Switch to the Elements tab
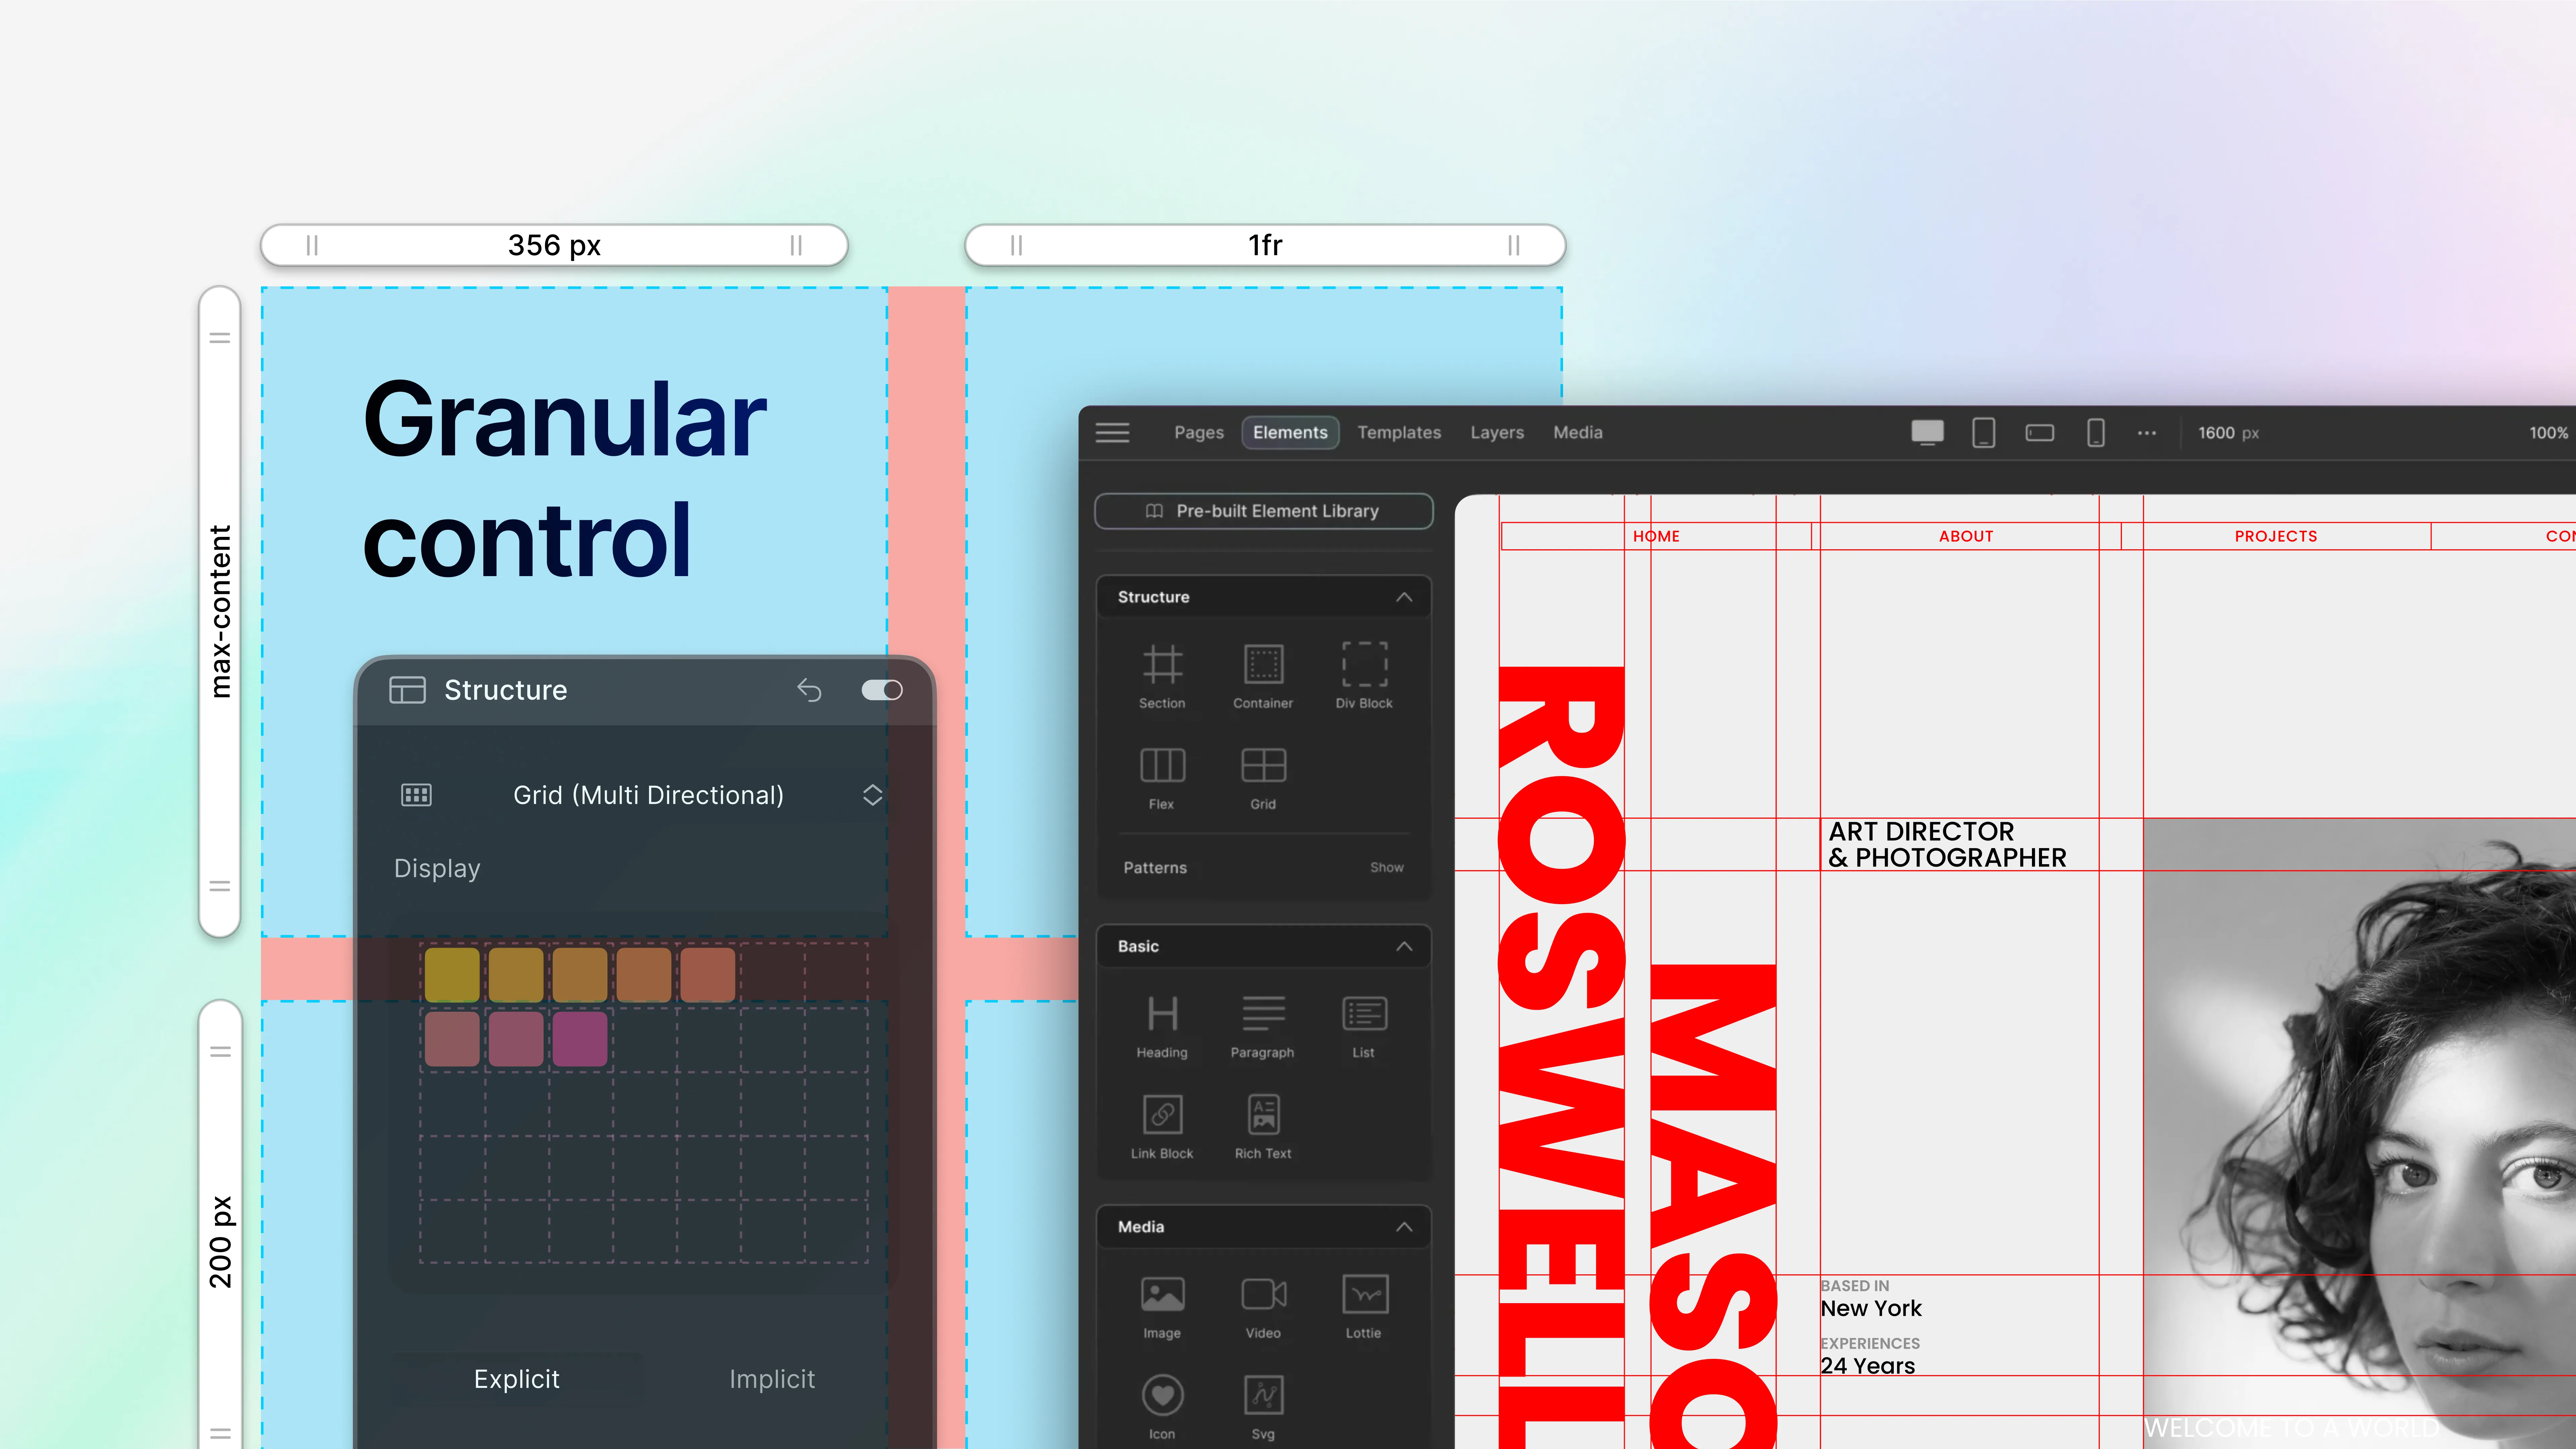The image size is (2576, 1449). (x=1290, y=432)
